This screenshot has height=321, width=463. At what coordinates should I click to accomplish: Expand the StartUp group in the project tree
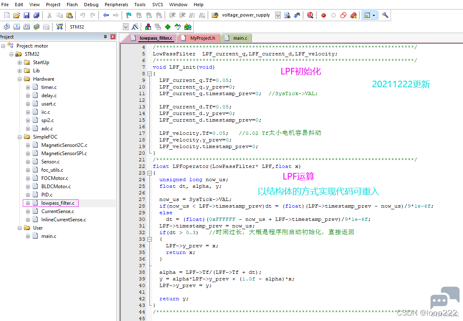point(19,62)
